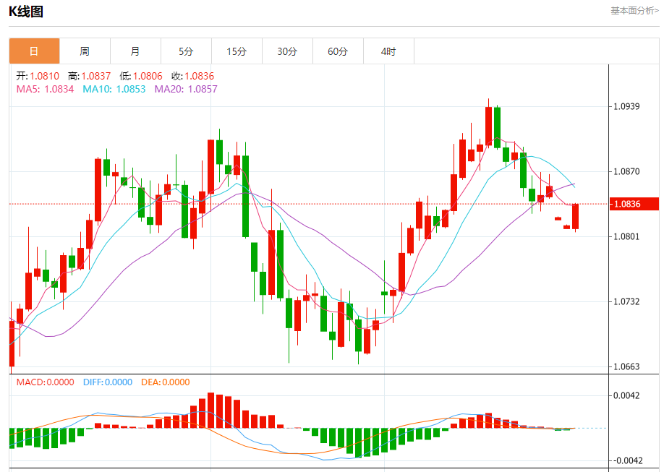
Task: Click the 1.0732 price axis label
Action: click(626, 302)
